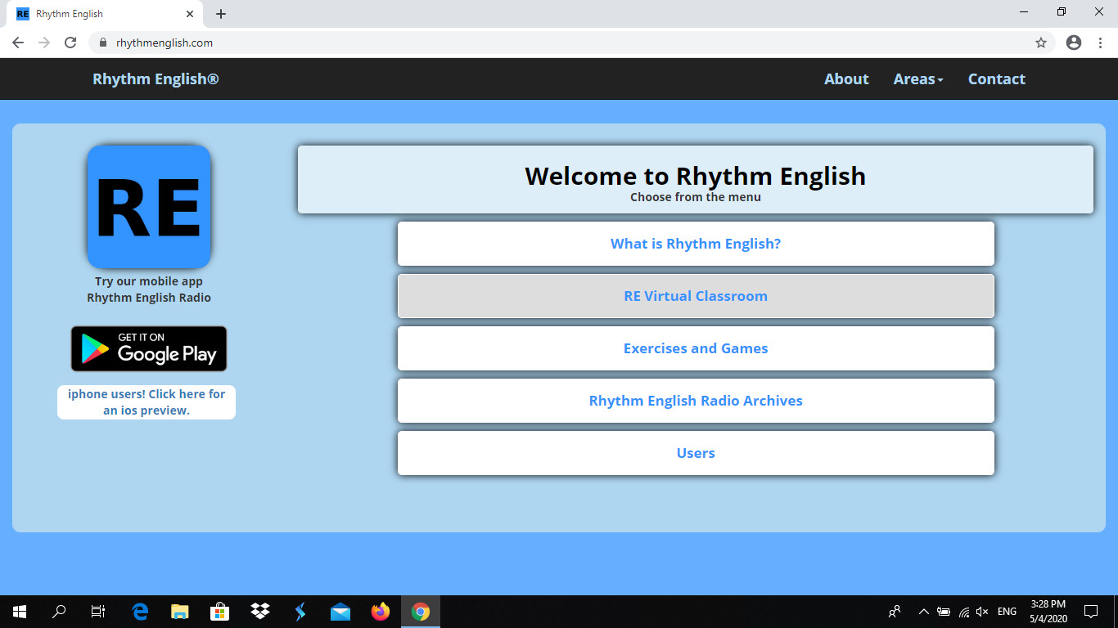Open Firefox from the taskbar

click(x=381, y=611)
